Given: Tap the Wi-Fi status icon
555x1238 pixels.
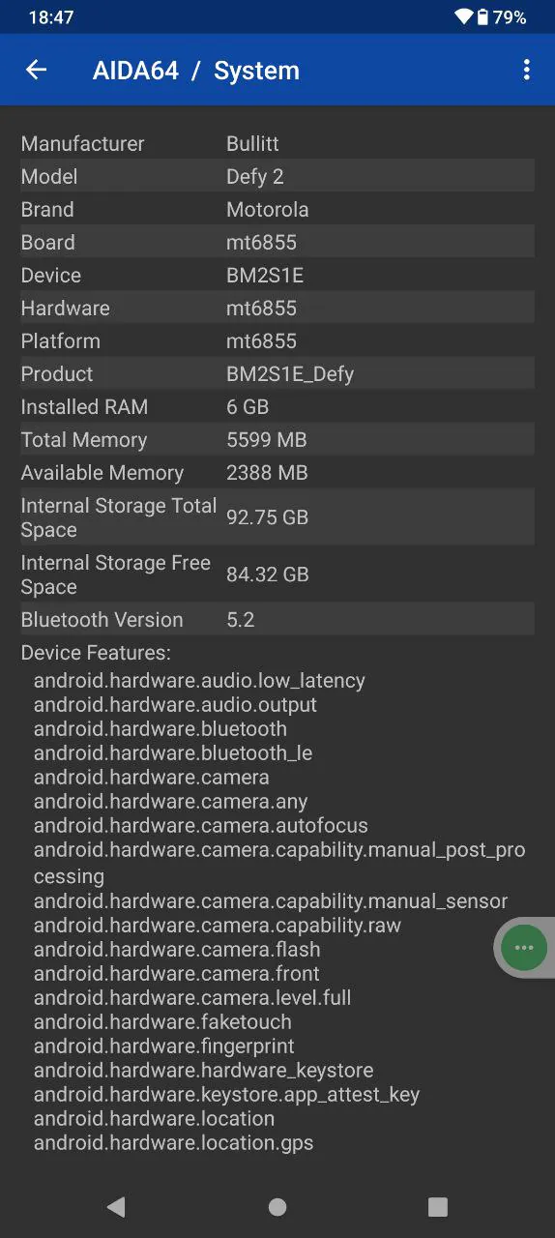Looking at the screenshot, I should tap(463, 17).
